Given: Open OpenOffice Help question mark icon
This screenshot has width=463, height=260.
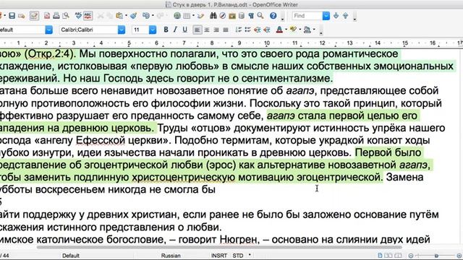Looking at the screenshot, I should tap(273, 16).
